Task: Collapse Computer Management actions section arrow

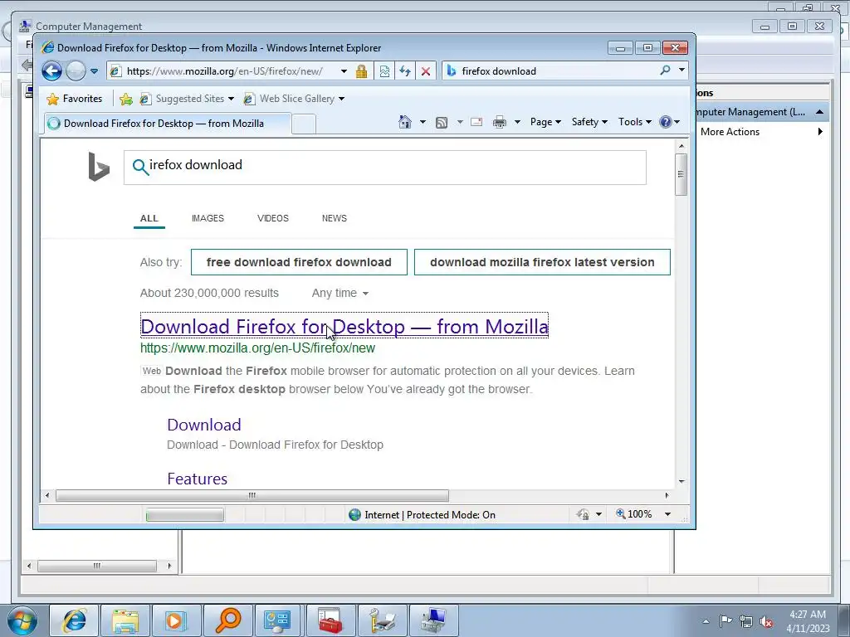Action: [819, 112]
